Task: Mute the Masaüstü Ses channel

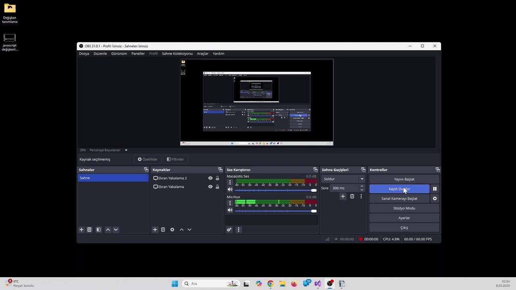Action: [x=230, y=190]
